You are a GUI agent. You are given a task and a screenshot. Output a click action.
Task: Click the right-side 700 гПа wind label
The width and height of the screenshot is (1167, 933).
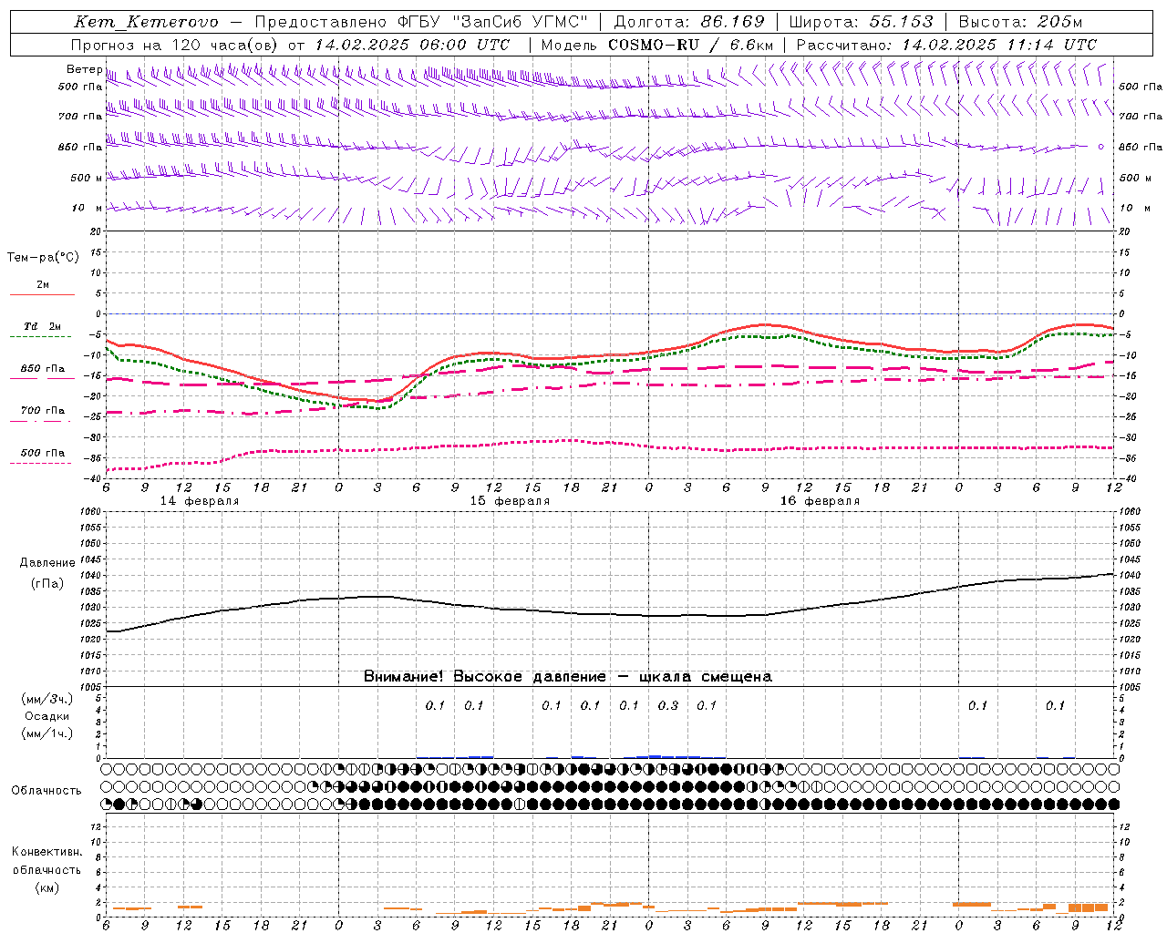(x=1141, y=117)
